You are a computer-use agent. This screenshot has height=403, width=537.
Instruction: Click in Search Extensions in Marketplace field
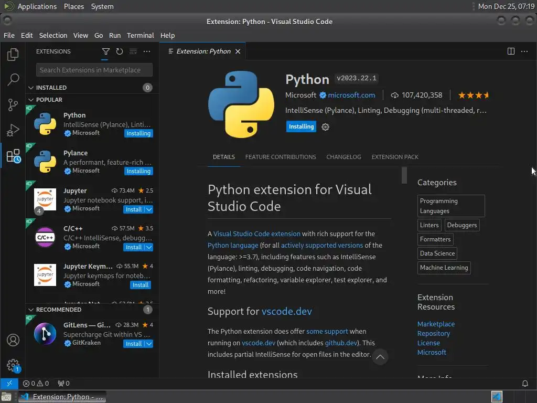point(94,70)
